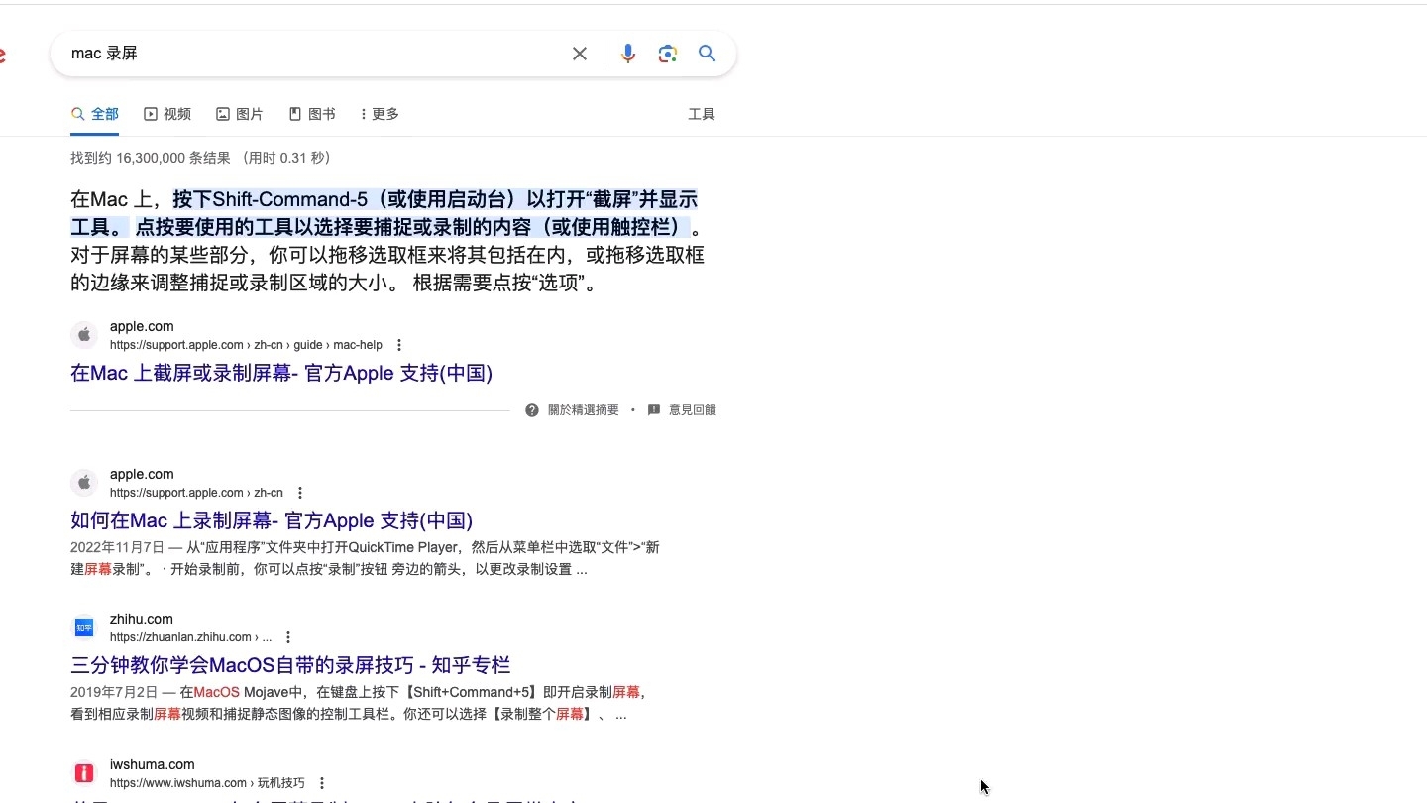Open Google Lens image search icon
The image size is (1427, 803).
tap(668, 54)
